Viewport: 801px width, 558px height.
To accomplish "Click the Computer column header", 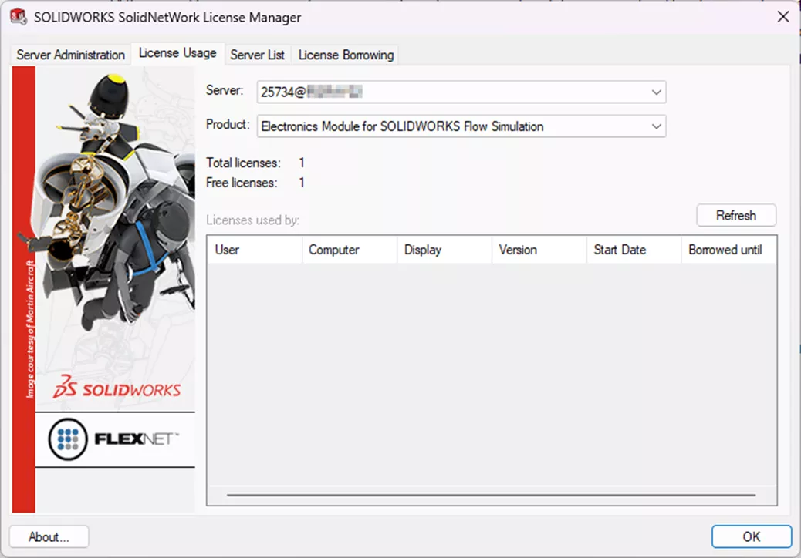I will point(349,250).
